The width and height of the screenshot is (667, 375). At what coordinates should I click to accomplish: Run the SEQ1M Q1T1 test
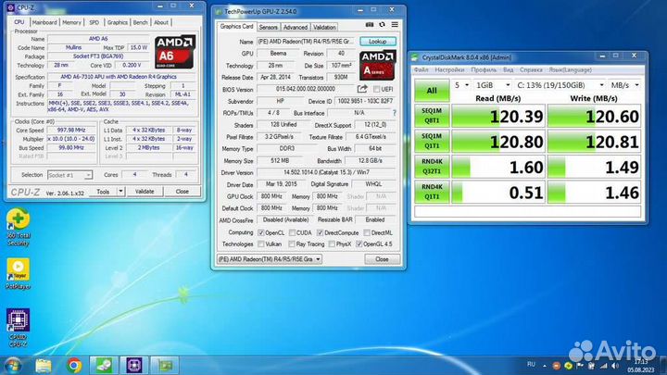432,141
